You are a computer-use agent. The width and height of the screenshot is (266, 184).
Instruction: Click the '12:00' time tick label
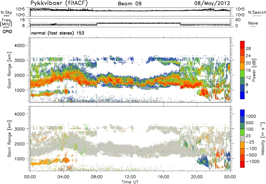pyautogui.click(x=130, y=177)
